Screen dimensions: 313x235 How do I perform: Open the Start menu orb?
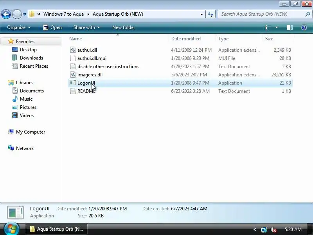pyautogui.click(x=11, y=229)
